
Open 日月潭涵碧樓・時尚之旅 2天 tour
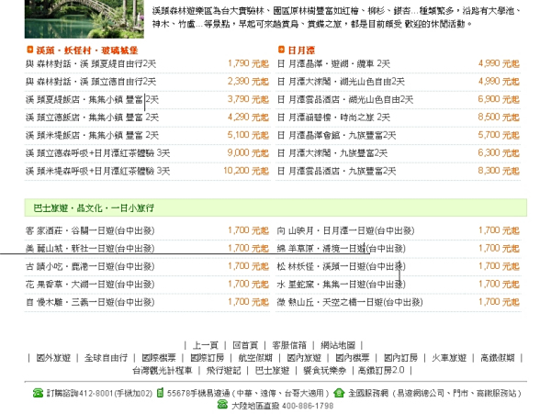tap(334, 117)
